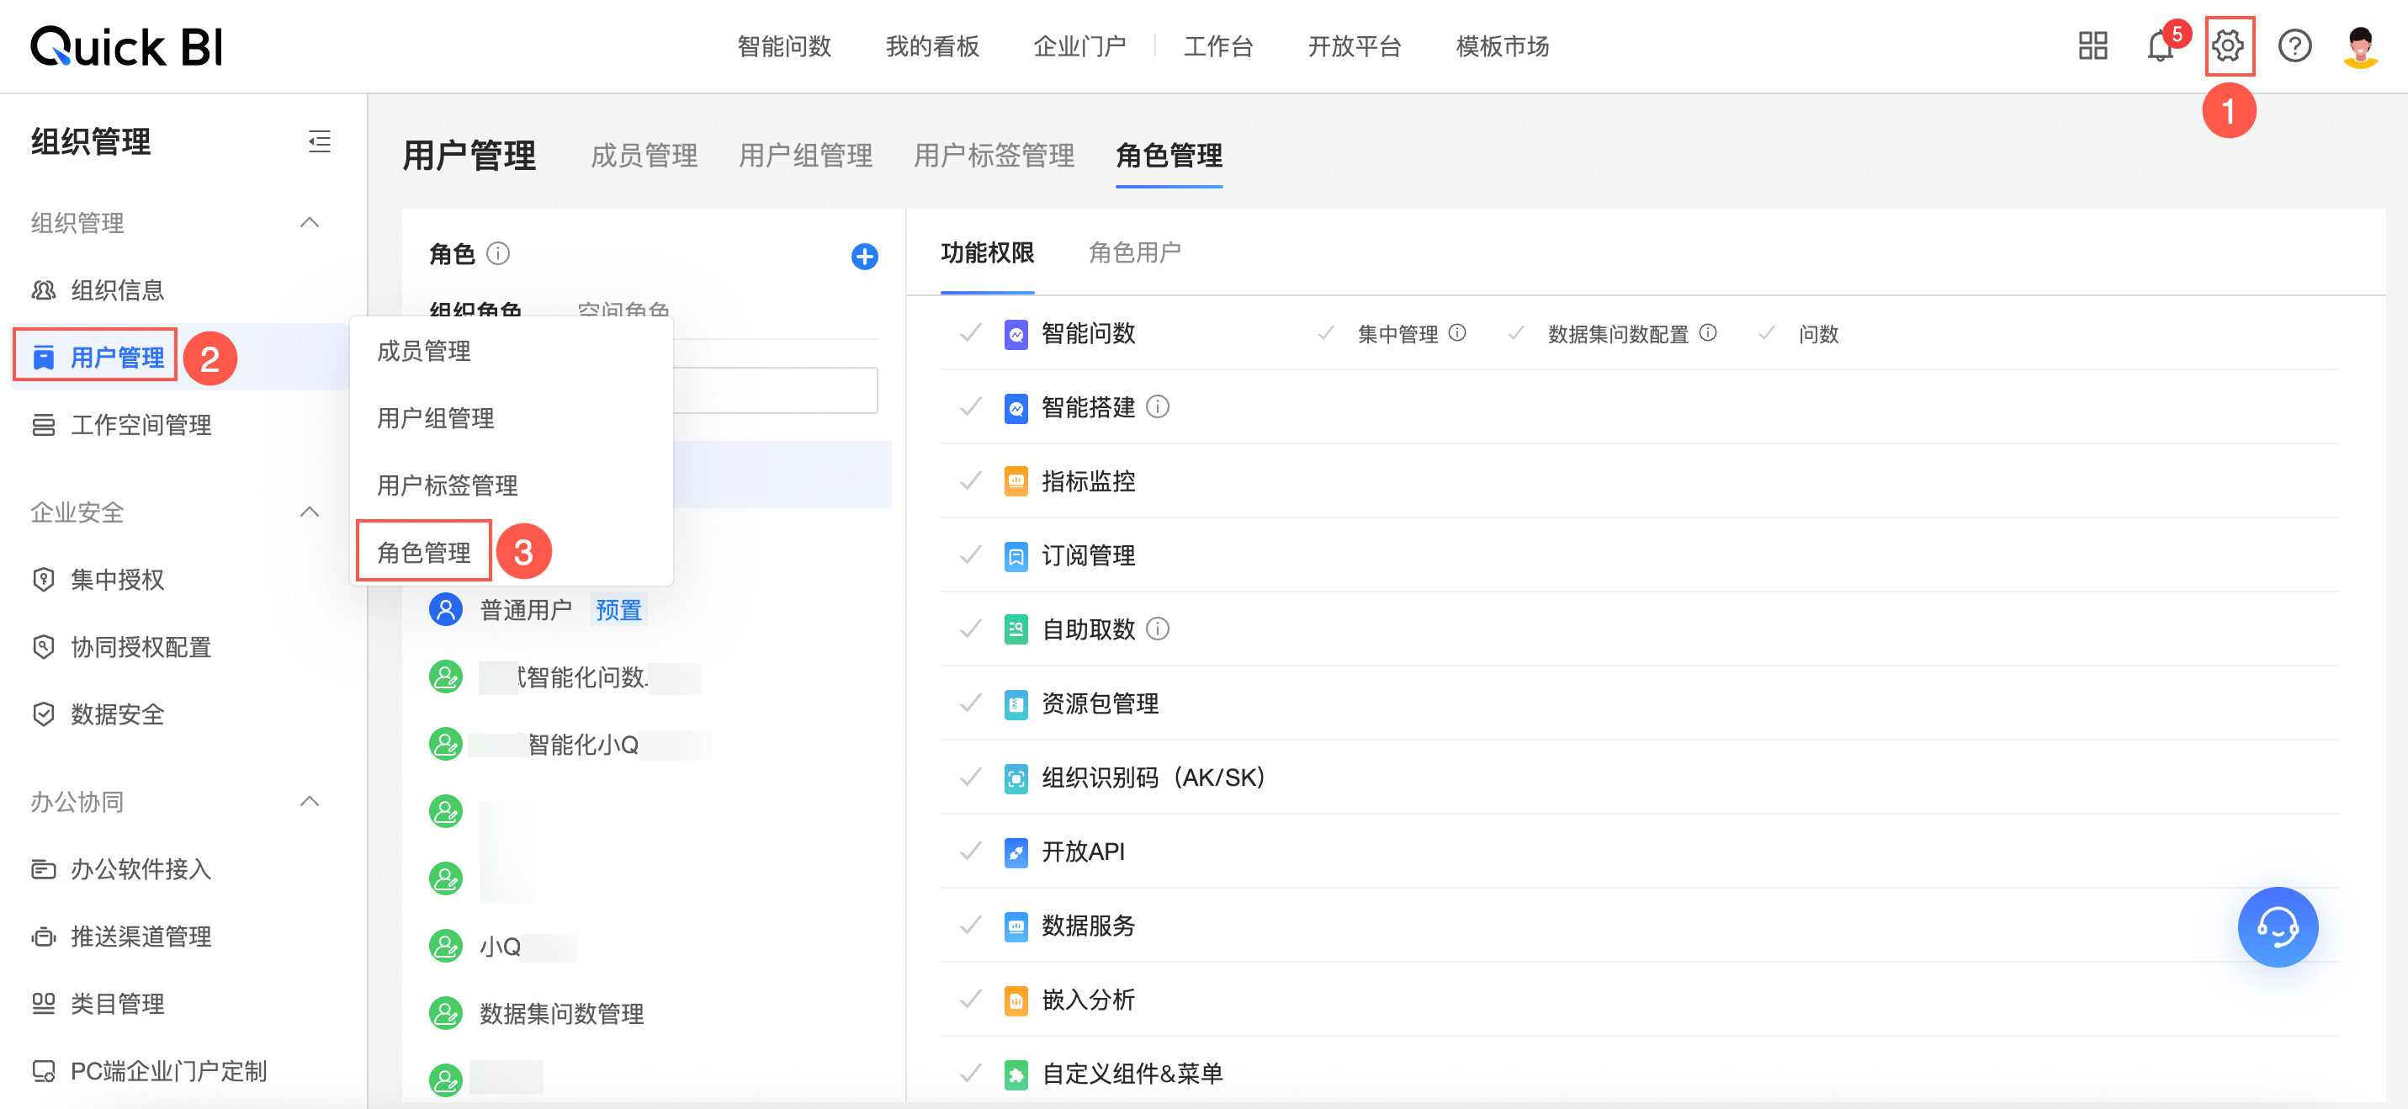This screenshot has height=1109, width=2408.
Task: Open the help question mark icon
Action: coord(2294,45)
